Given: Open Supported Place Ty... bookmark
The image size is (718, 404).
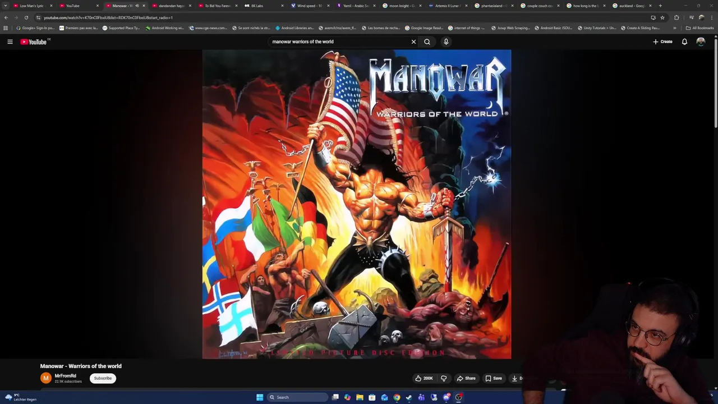Looking at the screenshot, I should pos(121,27).
